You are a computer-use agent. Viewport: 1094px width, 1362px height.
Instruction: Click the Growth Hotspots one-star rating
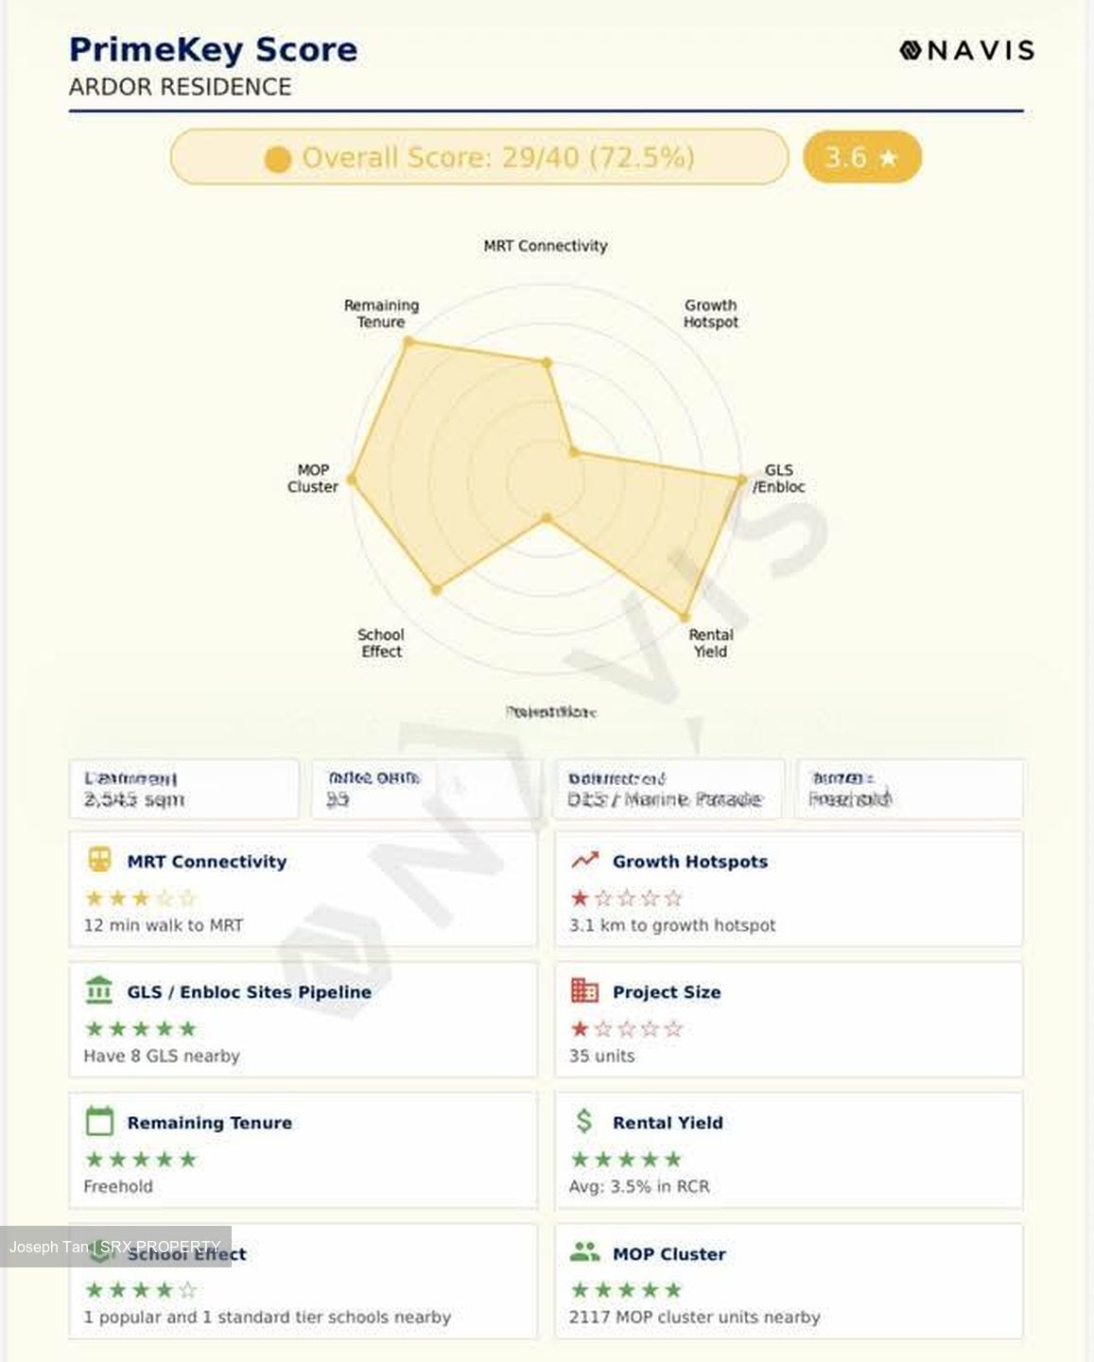(625, 898)
